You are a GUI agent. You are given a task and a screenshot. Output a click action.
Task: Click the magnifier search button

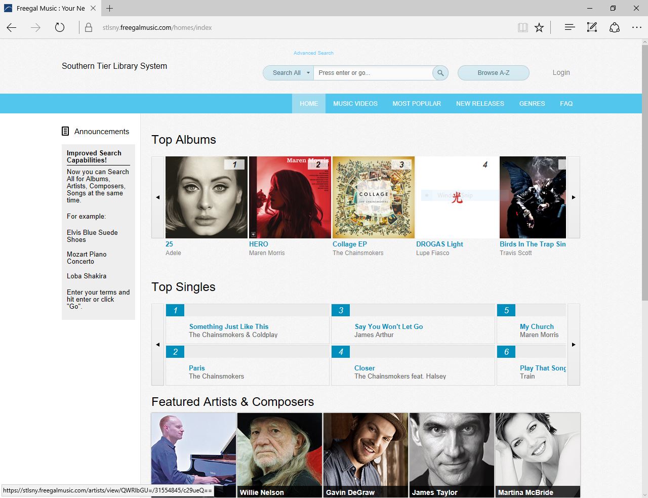(x=440, y=73)
